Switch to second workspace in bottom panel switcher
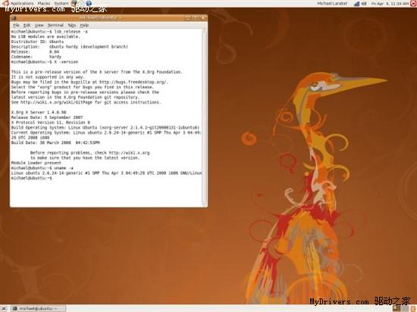417x312 pixels. pos(404,308)
